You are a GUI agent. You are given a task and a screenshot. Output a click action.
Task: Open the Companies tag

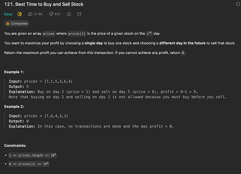(19, 23)
